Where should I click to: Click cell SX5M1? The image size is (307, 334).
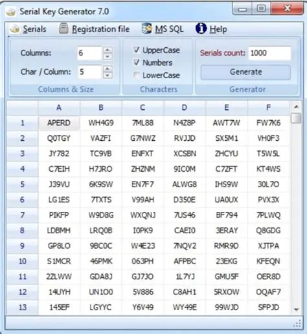(227, 138)
